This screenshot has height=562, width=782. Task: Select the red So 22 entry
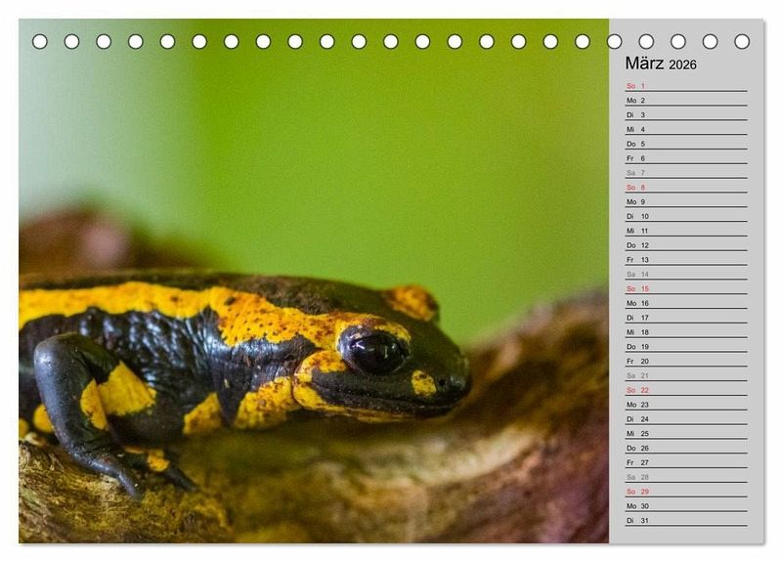684,390
